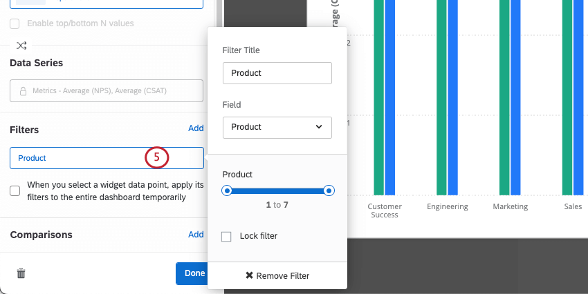This screenshot has height=294, width=588.
Task: Click the X icon on Remove Filter
Action: (249, 276)
